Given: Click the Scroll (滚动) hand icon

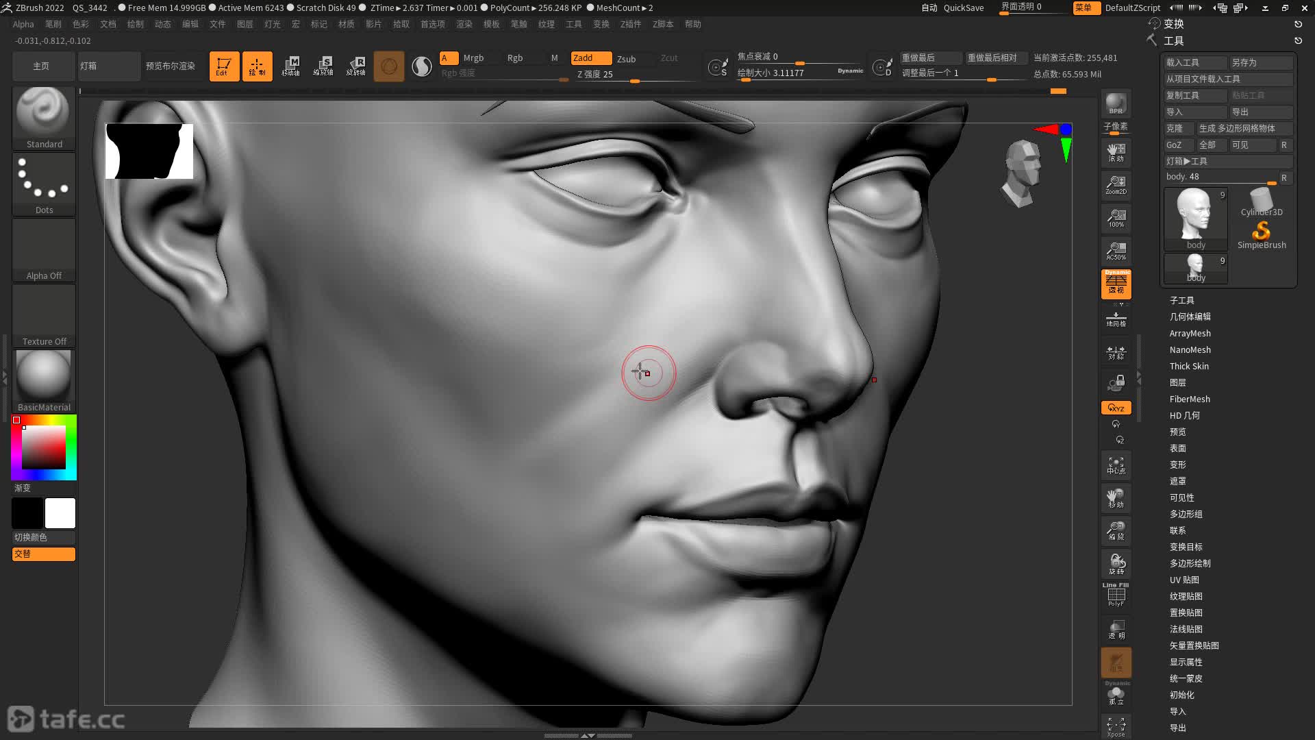Looking at the screenshot, I should point(1116,152).
